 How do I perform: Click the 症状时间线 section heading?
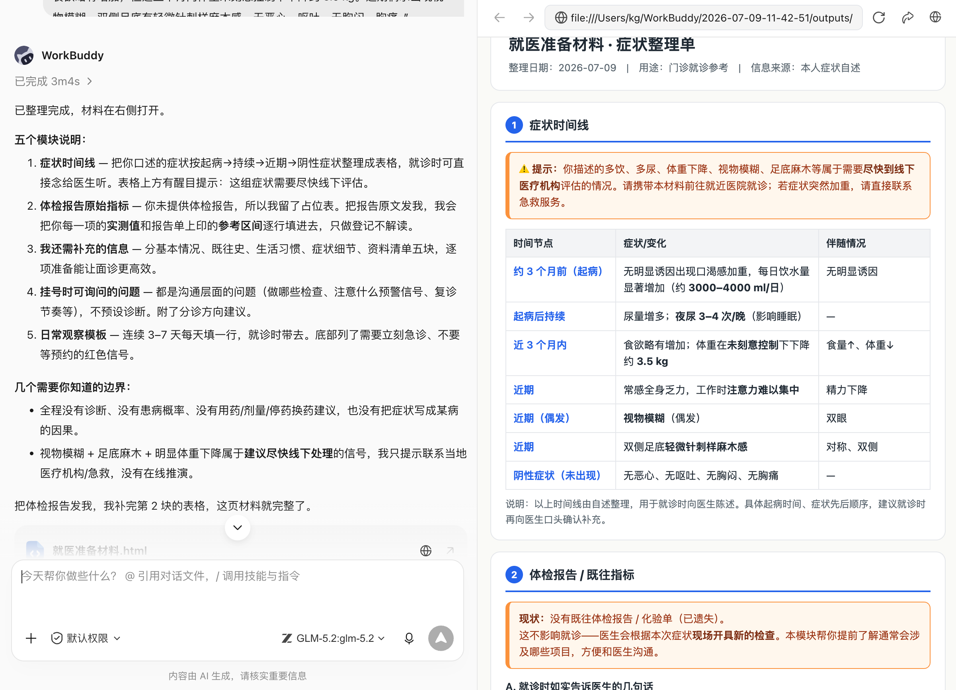click(559, 125)
